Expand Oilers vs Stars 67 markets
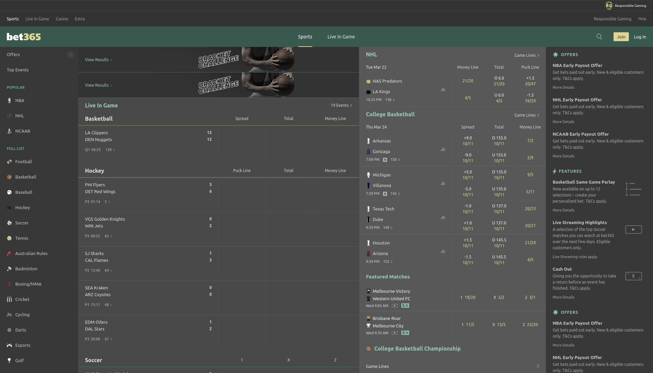This screenshot has width=653, height=373. pos(108,339)
